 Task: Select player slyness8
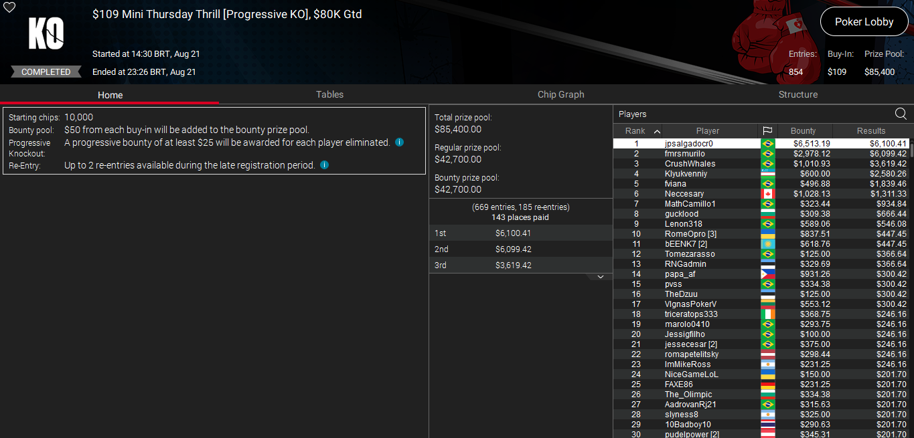coord(761,415)
